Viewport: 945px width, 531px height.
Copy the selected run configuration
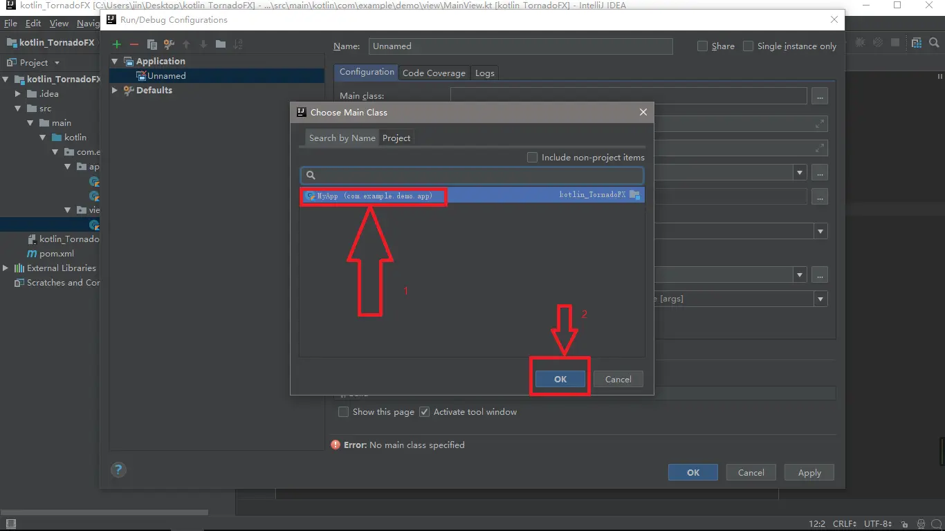click(152, 44)
